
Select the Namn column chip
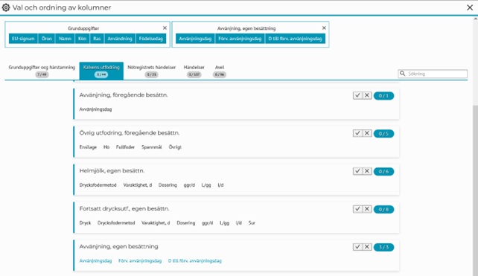65,39
